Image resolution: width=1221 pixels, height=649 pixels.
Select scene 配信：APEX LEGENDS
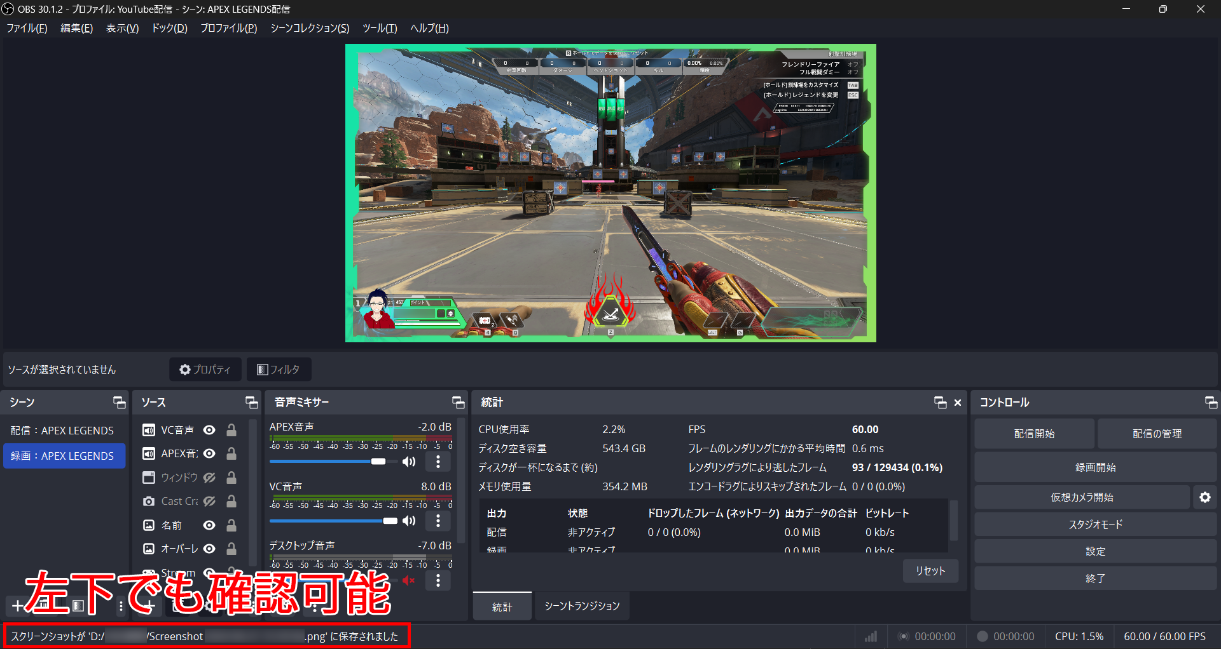click(64, 431)
